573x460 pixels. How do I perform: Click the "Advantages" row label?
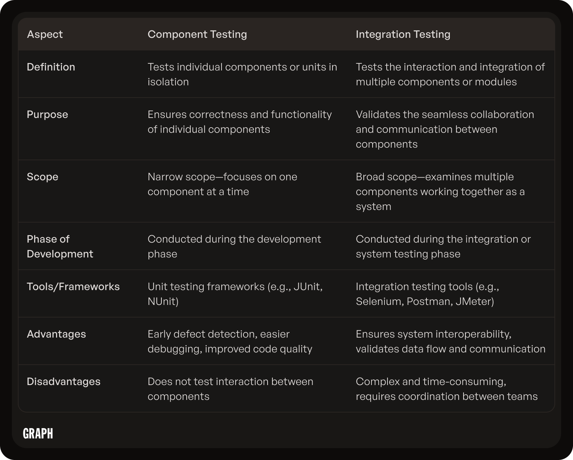[x=56, y=334]
